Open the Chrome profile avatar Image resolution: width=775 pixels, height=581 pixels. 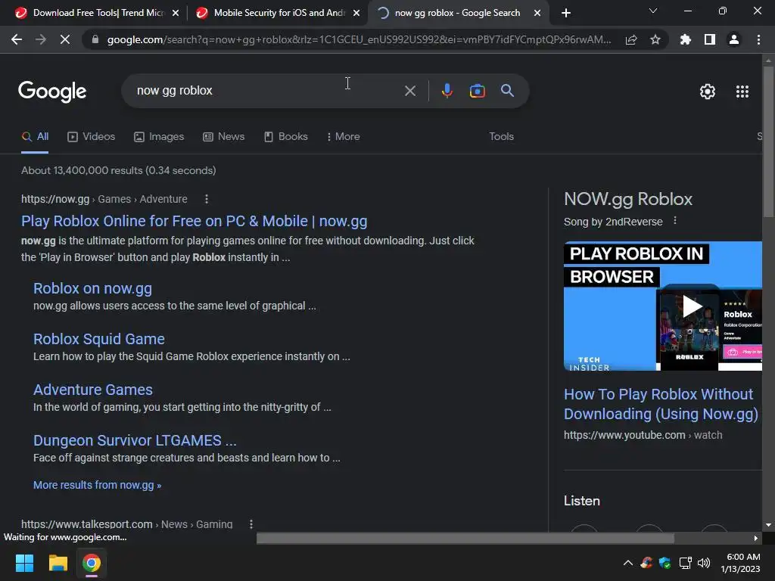pos(734,39)
